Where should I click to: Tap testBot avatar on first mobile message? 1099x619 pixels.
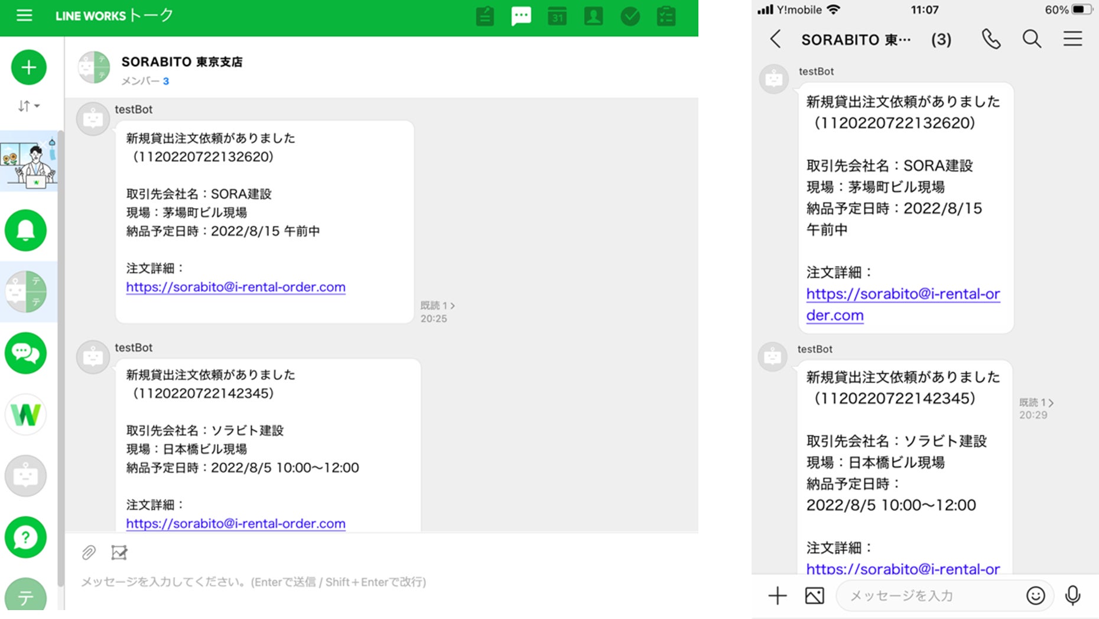point(773,79)
